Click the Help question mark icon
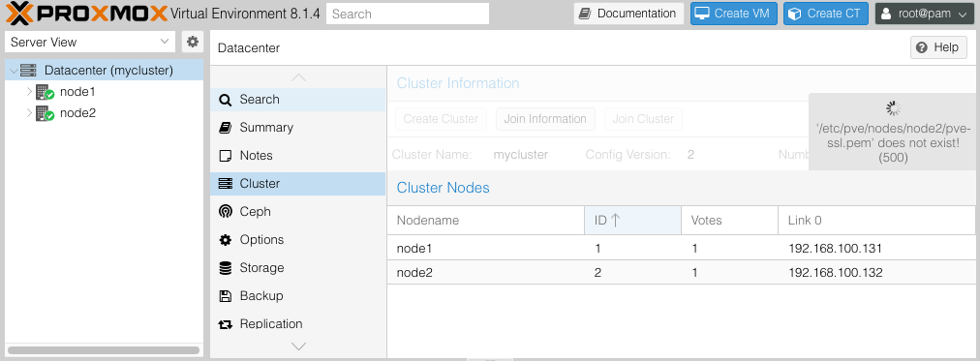 tap(921, 47)
